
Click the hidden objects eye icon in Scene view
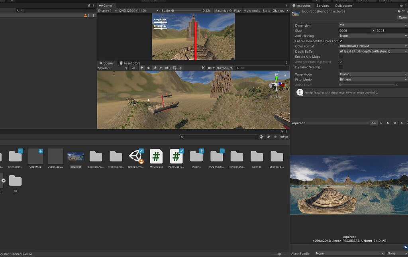(x=167, y=68)
